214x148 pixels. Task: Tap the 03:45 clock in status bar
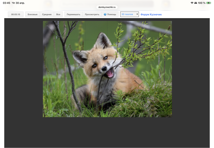click(x=6, y=3)
